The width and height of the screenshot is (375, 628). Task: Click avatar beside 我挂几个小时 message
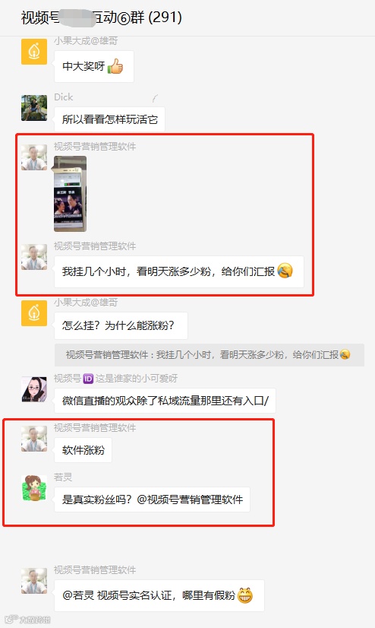click(x=34, y=257)
